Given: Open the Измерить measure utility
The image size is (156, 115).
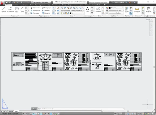Looking at the screenshot, I should coord(137,10).
